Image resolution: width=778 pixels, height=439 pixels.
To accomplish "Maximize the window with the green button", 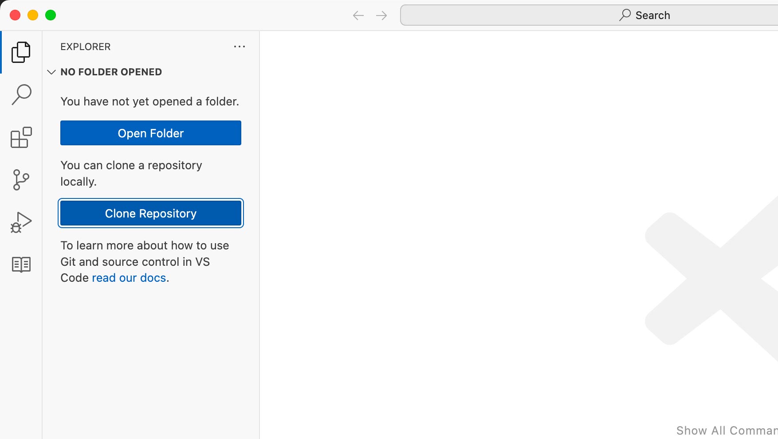I will pyautogui.click(x=51, y=15).
